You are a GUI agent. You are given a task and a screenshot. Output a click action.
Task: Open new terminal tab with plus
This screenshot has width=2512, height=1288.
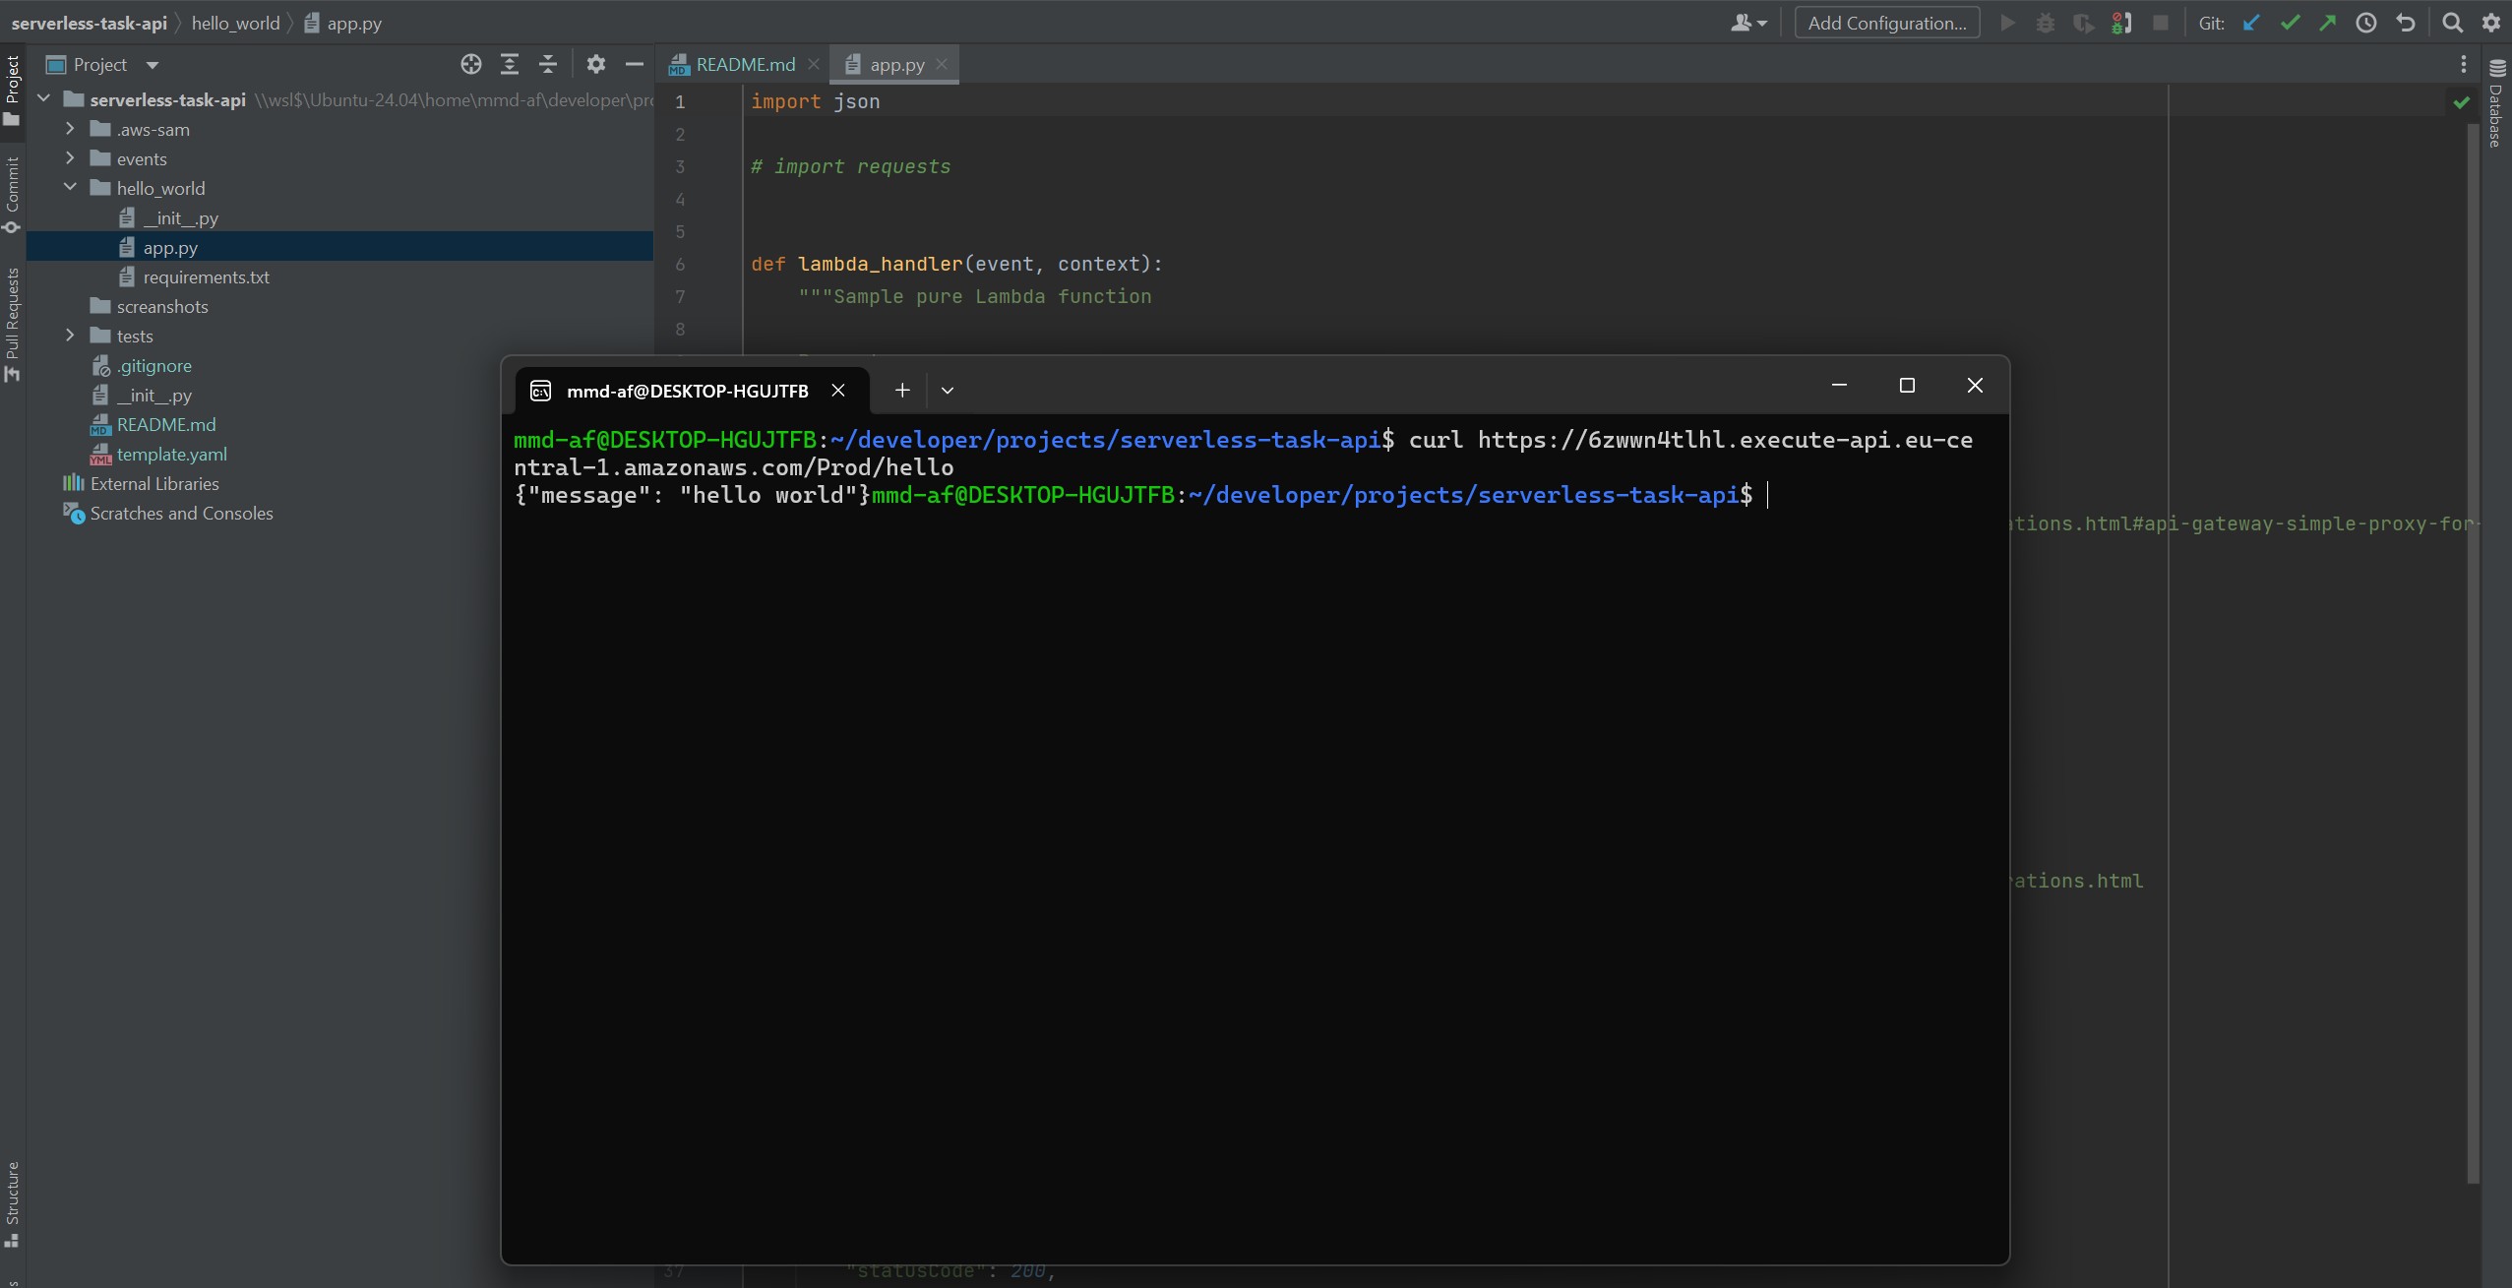coord(902,391)
